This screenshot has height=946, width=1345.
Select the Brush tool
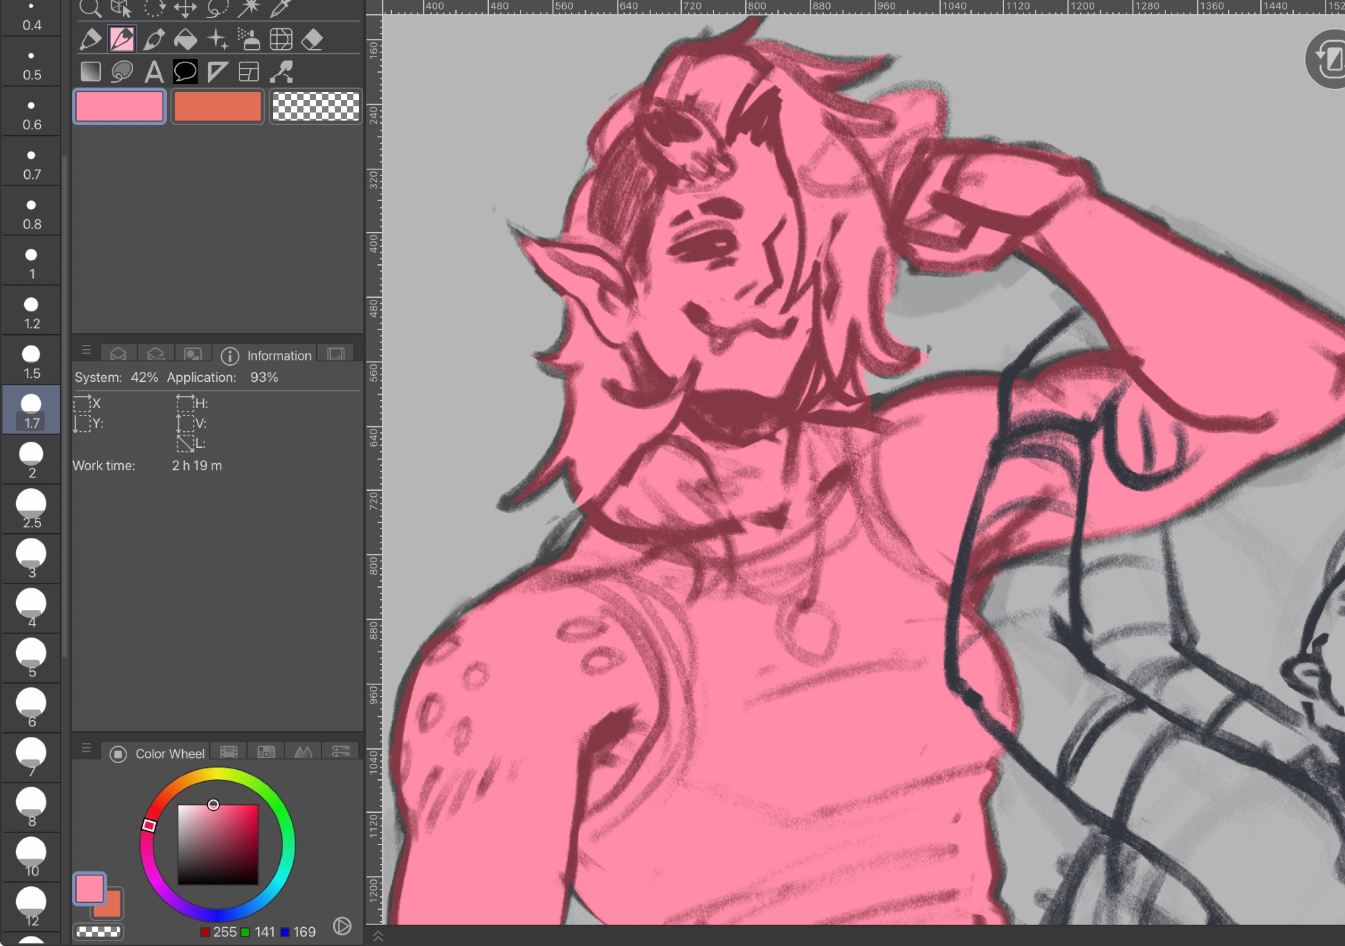[x=154, y=40]
